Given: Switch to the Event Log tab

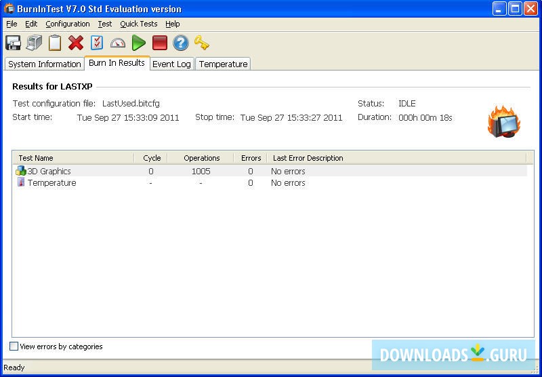Looking at the screenshot, I should click(172, 64).
